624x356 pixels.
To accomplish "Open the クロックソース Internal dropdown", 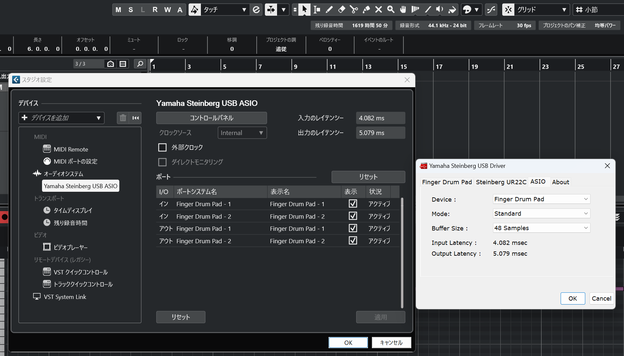I will pos(242,133).
